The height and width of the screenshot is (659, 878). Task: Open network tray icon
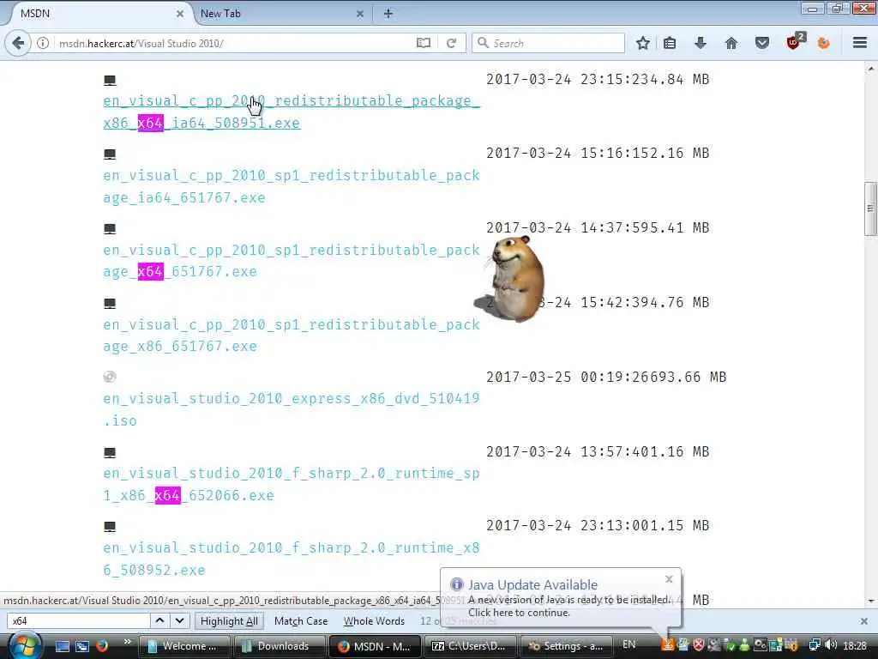[x=815, y=645]
